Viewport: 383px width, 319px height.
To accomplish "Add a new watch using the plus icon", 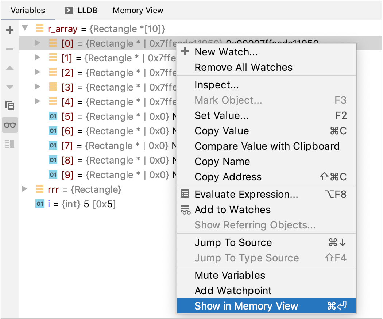I will pos(10,30).
